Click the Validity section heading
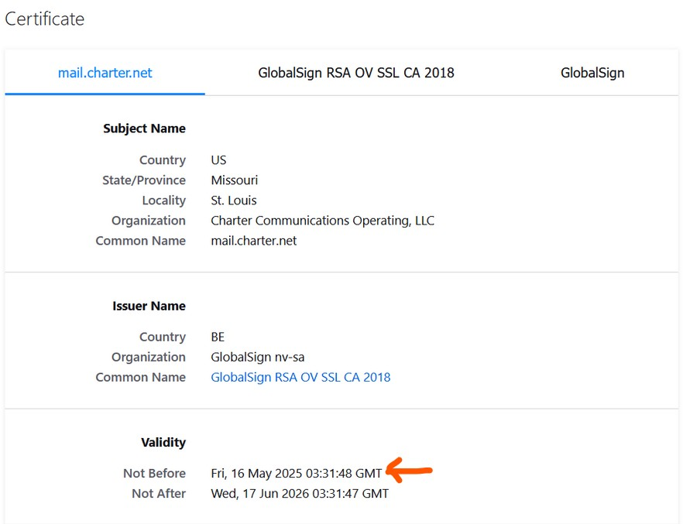The image size is (683, 524). 163,442
